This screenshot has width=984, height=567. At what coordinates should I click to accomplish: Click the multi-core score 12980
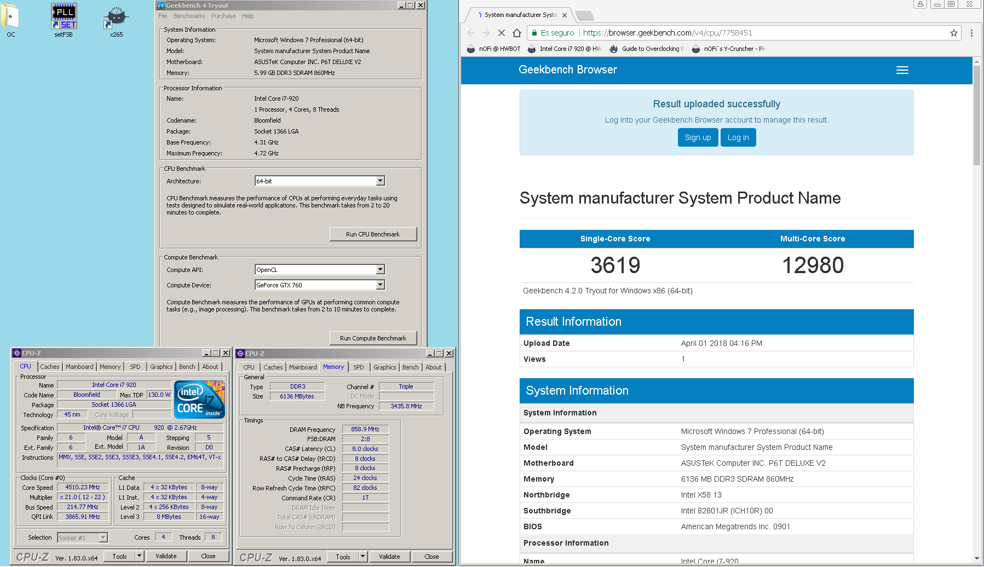pos(813,265)
